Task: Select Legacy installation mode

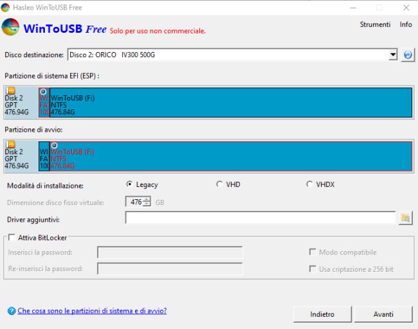Action: [x=130, y=184]
